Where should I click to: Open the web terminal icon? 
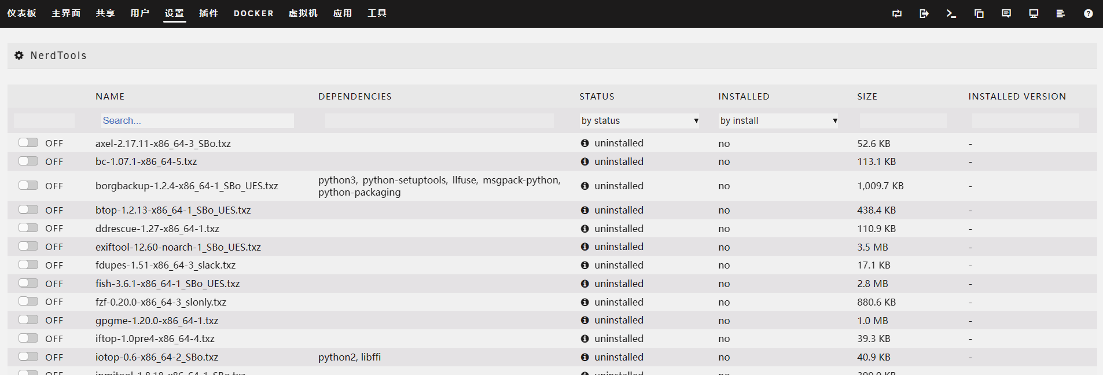pyautogui.click(x=951, y=13)
